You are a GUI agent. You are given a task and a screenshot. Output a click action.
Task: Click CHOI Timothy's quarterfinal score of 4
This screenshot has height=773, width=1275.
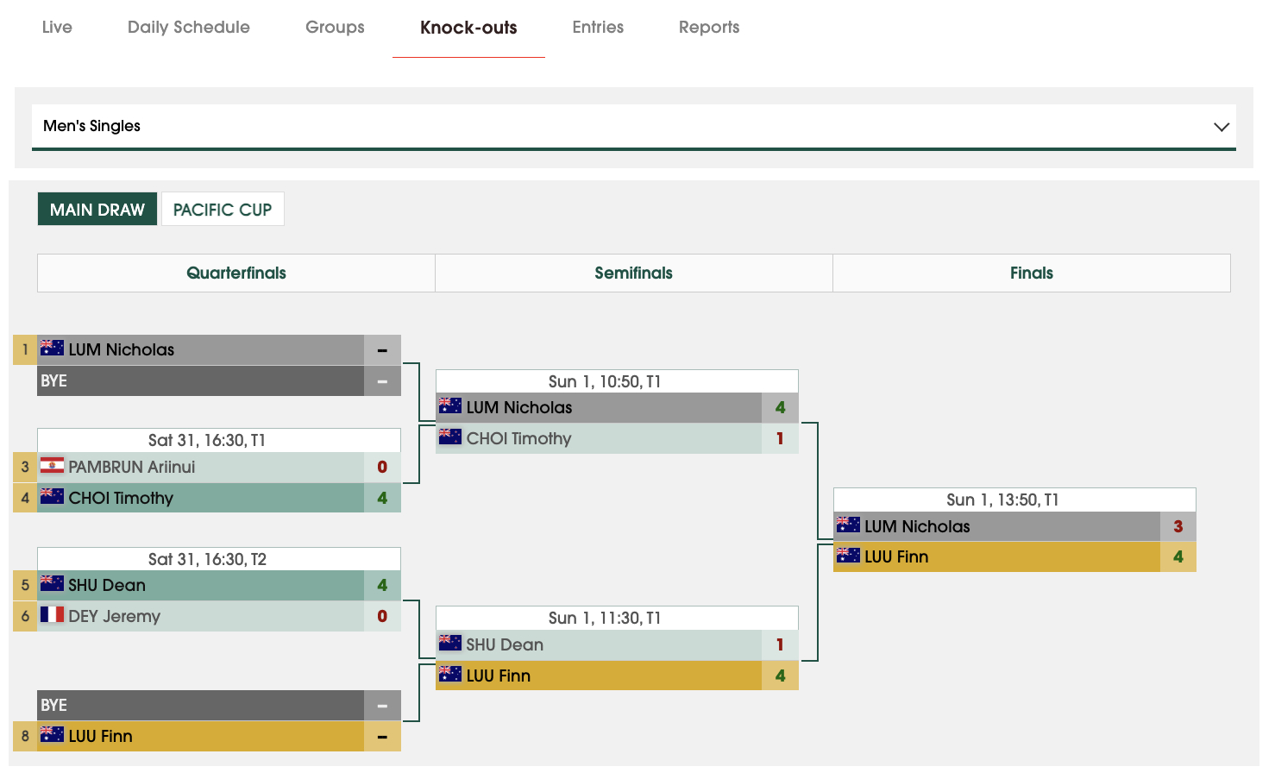382,498
